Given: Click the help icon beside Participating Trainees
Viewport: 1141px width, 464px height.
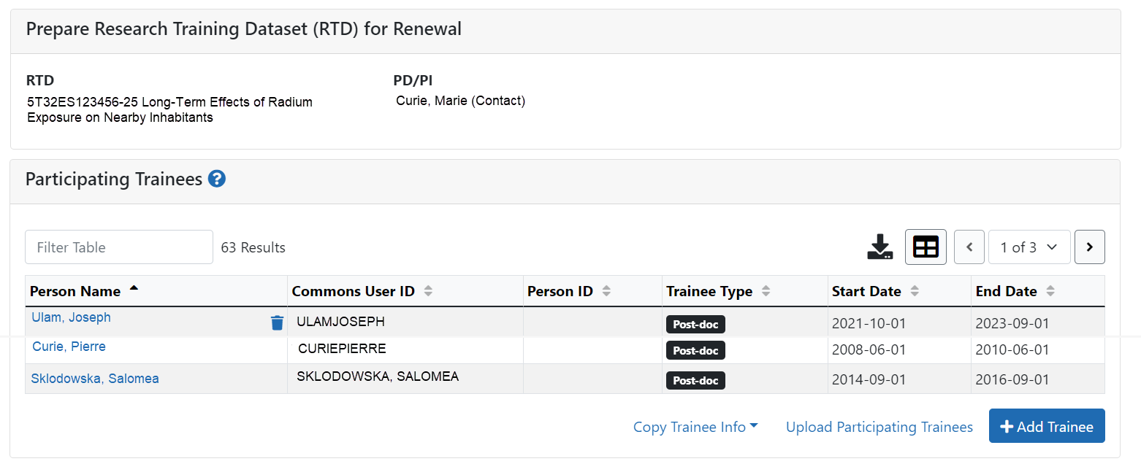Looking at the screenshot, I should (x=217, y=179).
